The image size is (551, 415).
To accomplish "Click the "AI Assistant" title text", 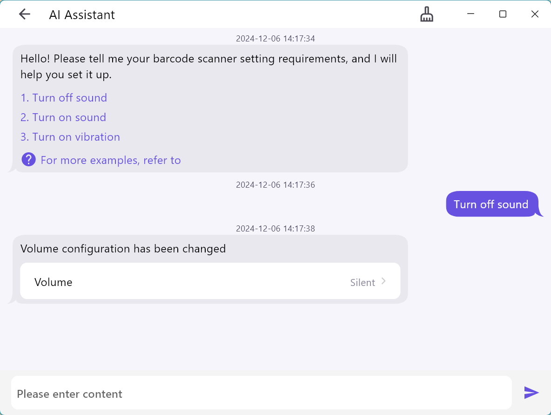I will (x=82, y=15).
